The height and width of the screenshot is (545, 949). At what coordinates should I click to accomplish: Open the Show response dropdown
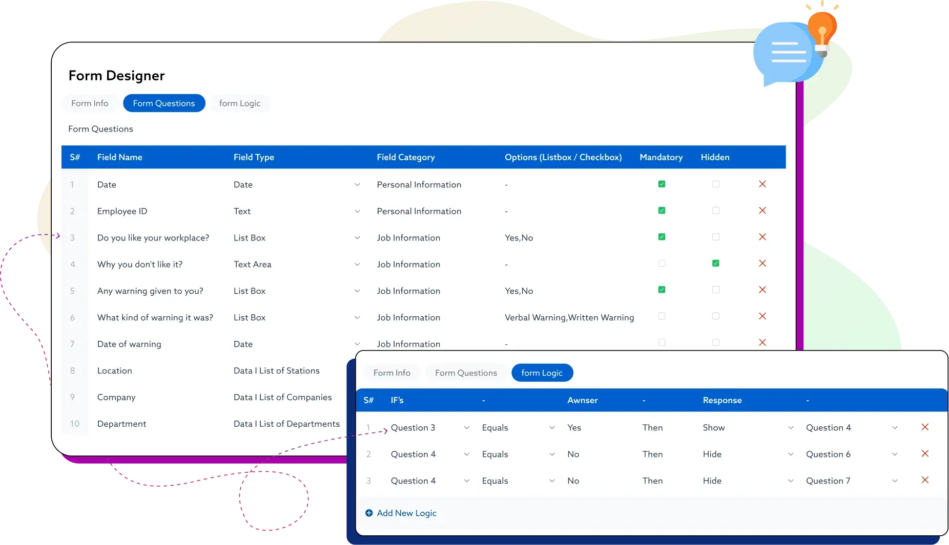[x=790, y=428]
